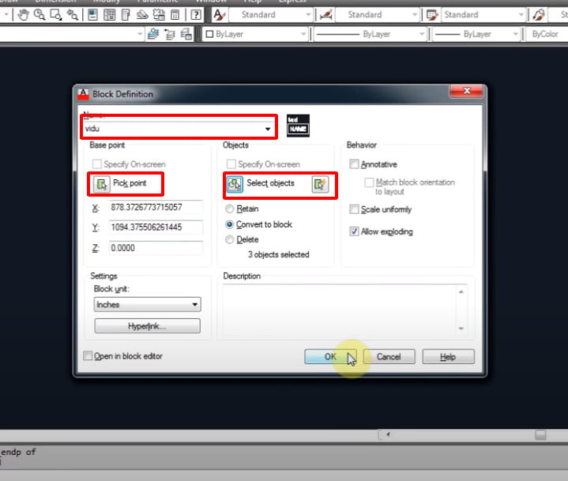Click the OK button
The height and width of the screenshot is (481, 568).
[330, 356]
